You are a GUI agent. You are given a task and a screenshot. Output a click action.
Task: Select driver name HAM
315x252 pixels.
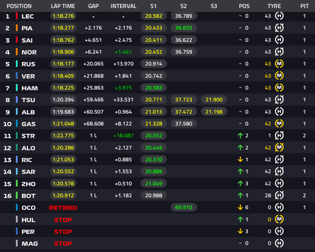point(29,88)
